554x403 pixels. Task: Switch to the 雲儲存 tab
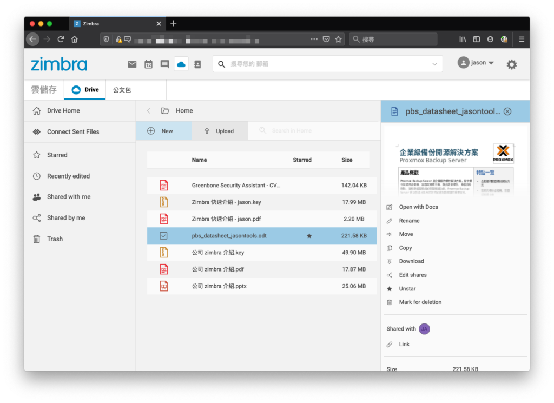[x=44, y=90]
